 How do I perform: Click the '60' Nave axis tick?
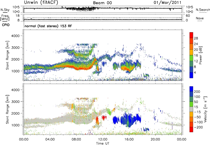click(188, 16)
